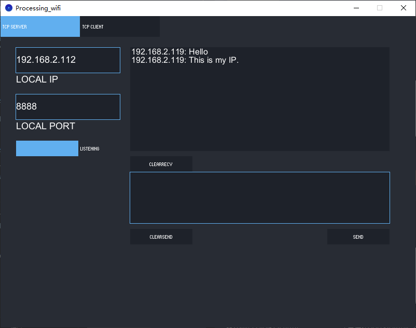Toggle the blue LISTENING switch
Viewport: 416px width, 328px height.
tap(47, 148)
